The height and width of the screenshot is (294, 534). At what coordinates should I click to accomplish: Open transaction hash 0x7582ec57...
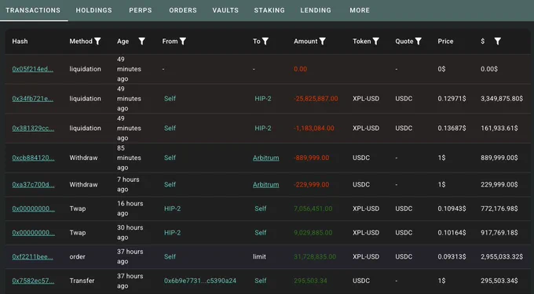point(33,281)
